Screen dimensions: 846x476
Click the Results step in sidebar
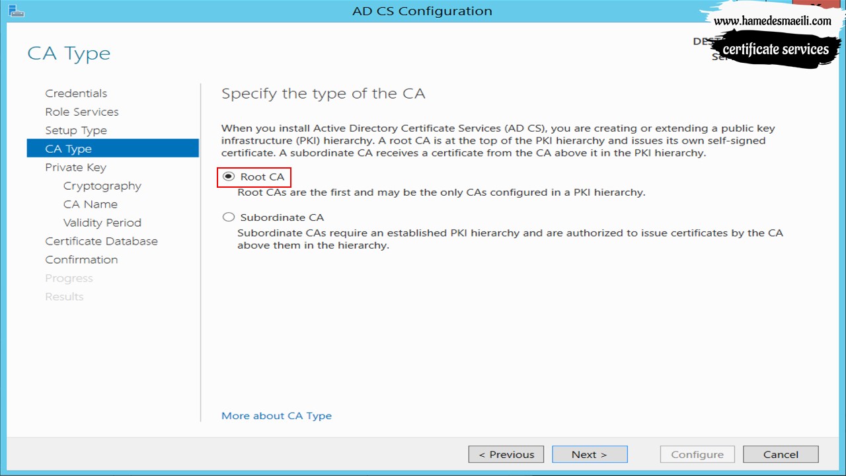(x=64, y=297)
